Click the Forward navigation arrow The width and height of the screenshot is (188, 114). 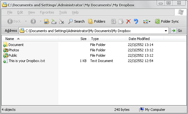pyautogui.click(x=33, y=21)
